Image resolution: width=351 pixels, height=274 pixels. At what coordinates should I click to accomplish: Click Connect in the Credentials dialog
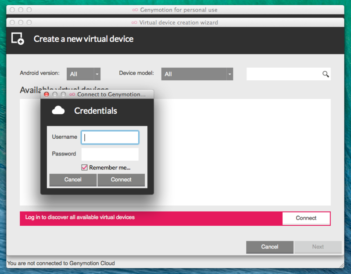pos(121,180)
